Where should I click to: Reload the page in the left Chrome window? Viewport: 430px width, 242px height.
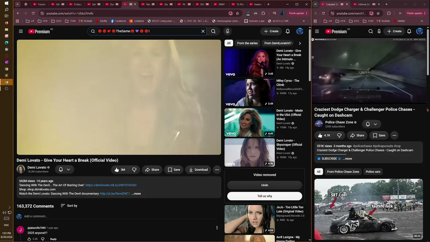click(33, 13)
